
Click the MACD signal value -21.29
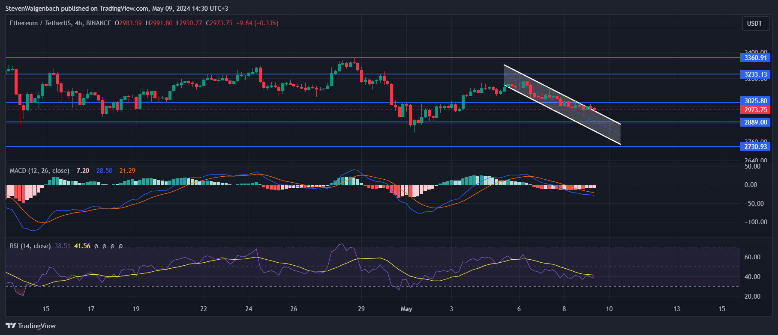coord(126,171)
